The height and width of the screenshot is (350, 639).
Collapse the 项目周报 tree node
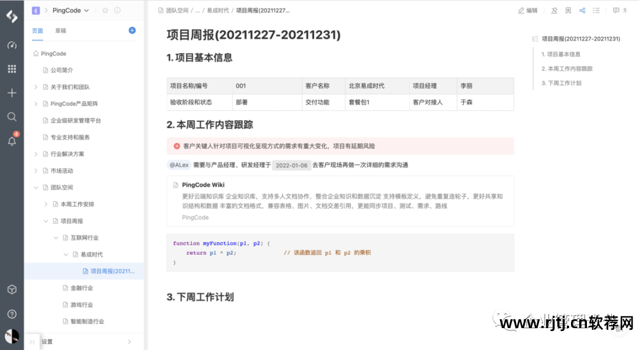click(x=46, y=221)
